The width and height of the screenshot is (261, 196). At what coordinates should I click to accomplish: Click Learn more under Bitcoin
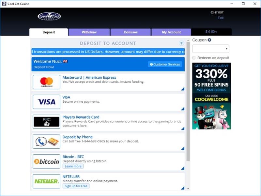pos(73,166)
